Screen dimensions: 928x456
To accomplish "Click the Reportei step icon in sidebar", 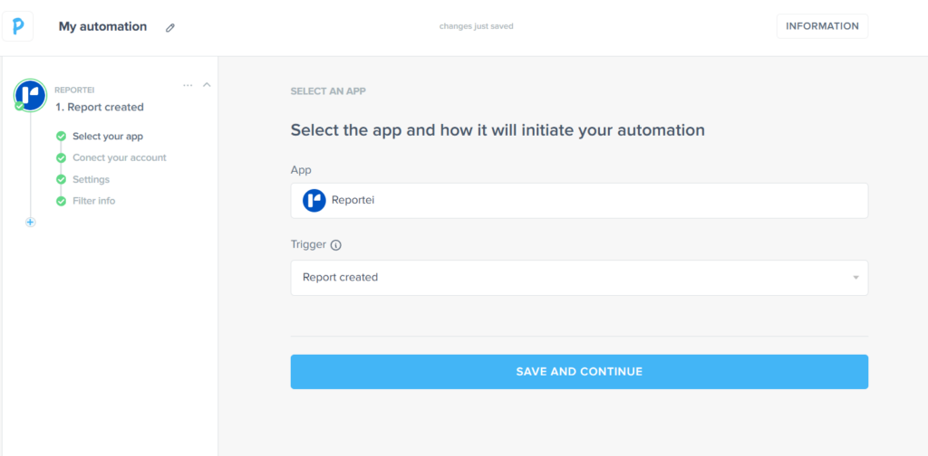I will click(31, 95).
